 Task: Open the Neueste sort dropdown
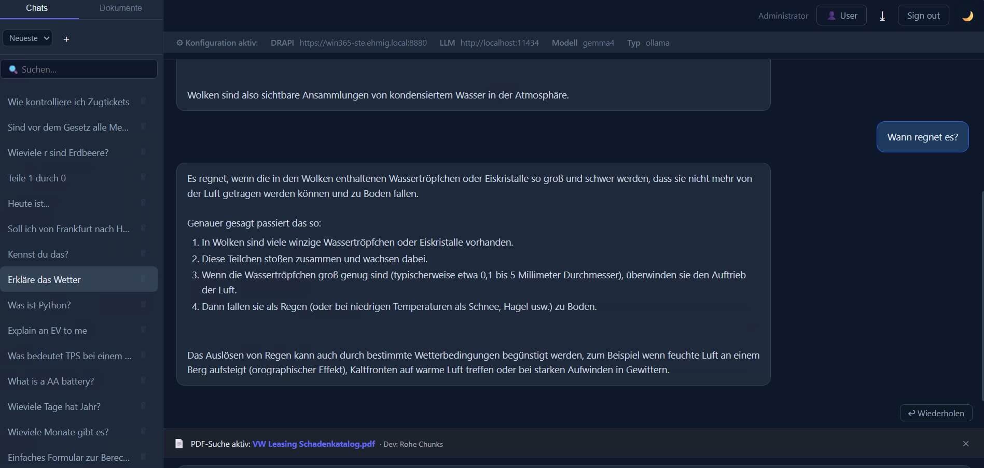[27, 38]
